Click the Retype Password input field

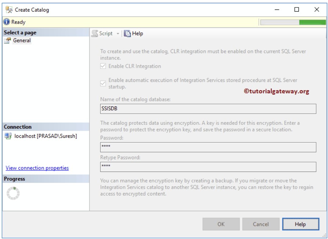208,167
